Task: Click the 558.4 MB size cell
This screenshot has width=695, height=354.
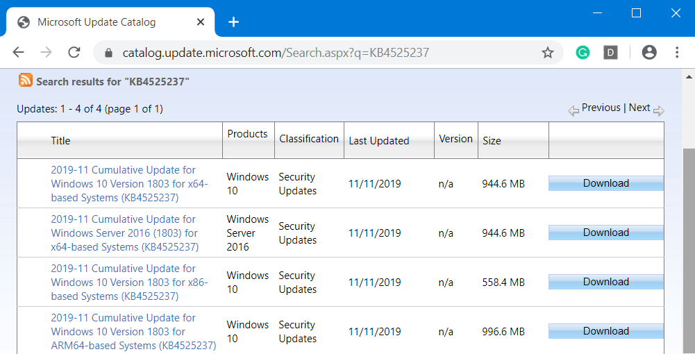Action: (503, 283)
